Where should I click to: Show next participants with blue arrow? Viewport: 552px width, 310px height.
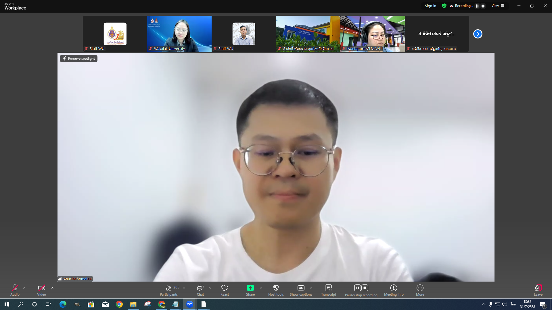[x=478, y=34]
